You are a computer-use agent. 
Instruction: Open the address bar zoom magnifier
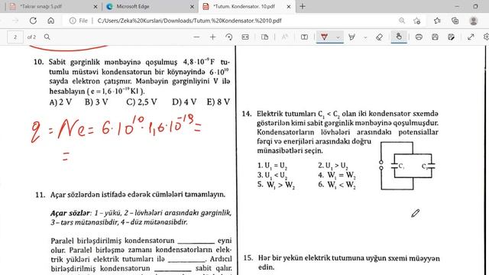pyautogui.click(x=402, y=21)
